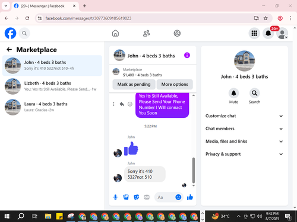Show hidden system tray icons chevron
The height and width of the screenshot is (222, 297).
coord(239,216)
